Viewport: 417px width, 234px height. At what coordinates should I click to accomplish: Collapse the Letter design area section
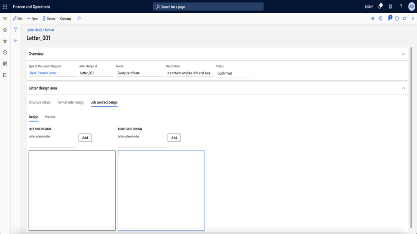[403, 88]
